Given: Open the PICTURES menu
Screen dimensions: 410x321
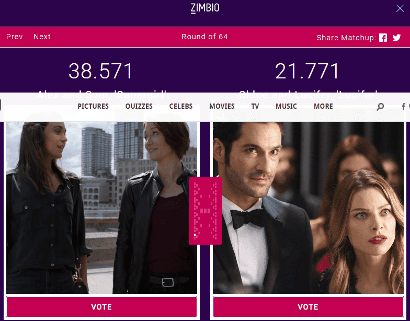Looking at the screenshot, I should click(x=93, y=106).
